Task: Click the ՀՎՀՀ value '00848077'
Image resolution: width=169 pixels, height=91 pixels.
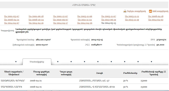Action: point(97,45)
